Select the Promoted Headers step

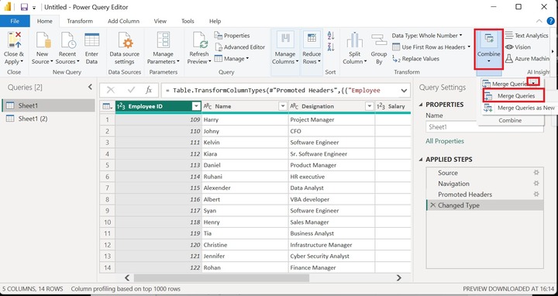click(x=484, y=194)
